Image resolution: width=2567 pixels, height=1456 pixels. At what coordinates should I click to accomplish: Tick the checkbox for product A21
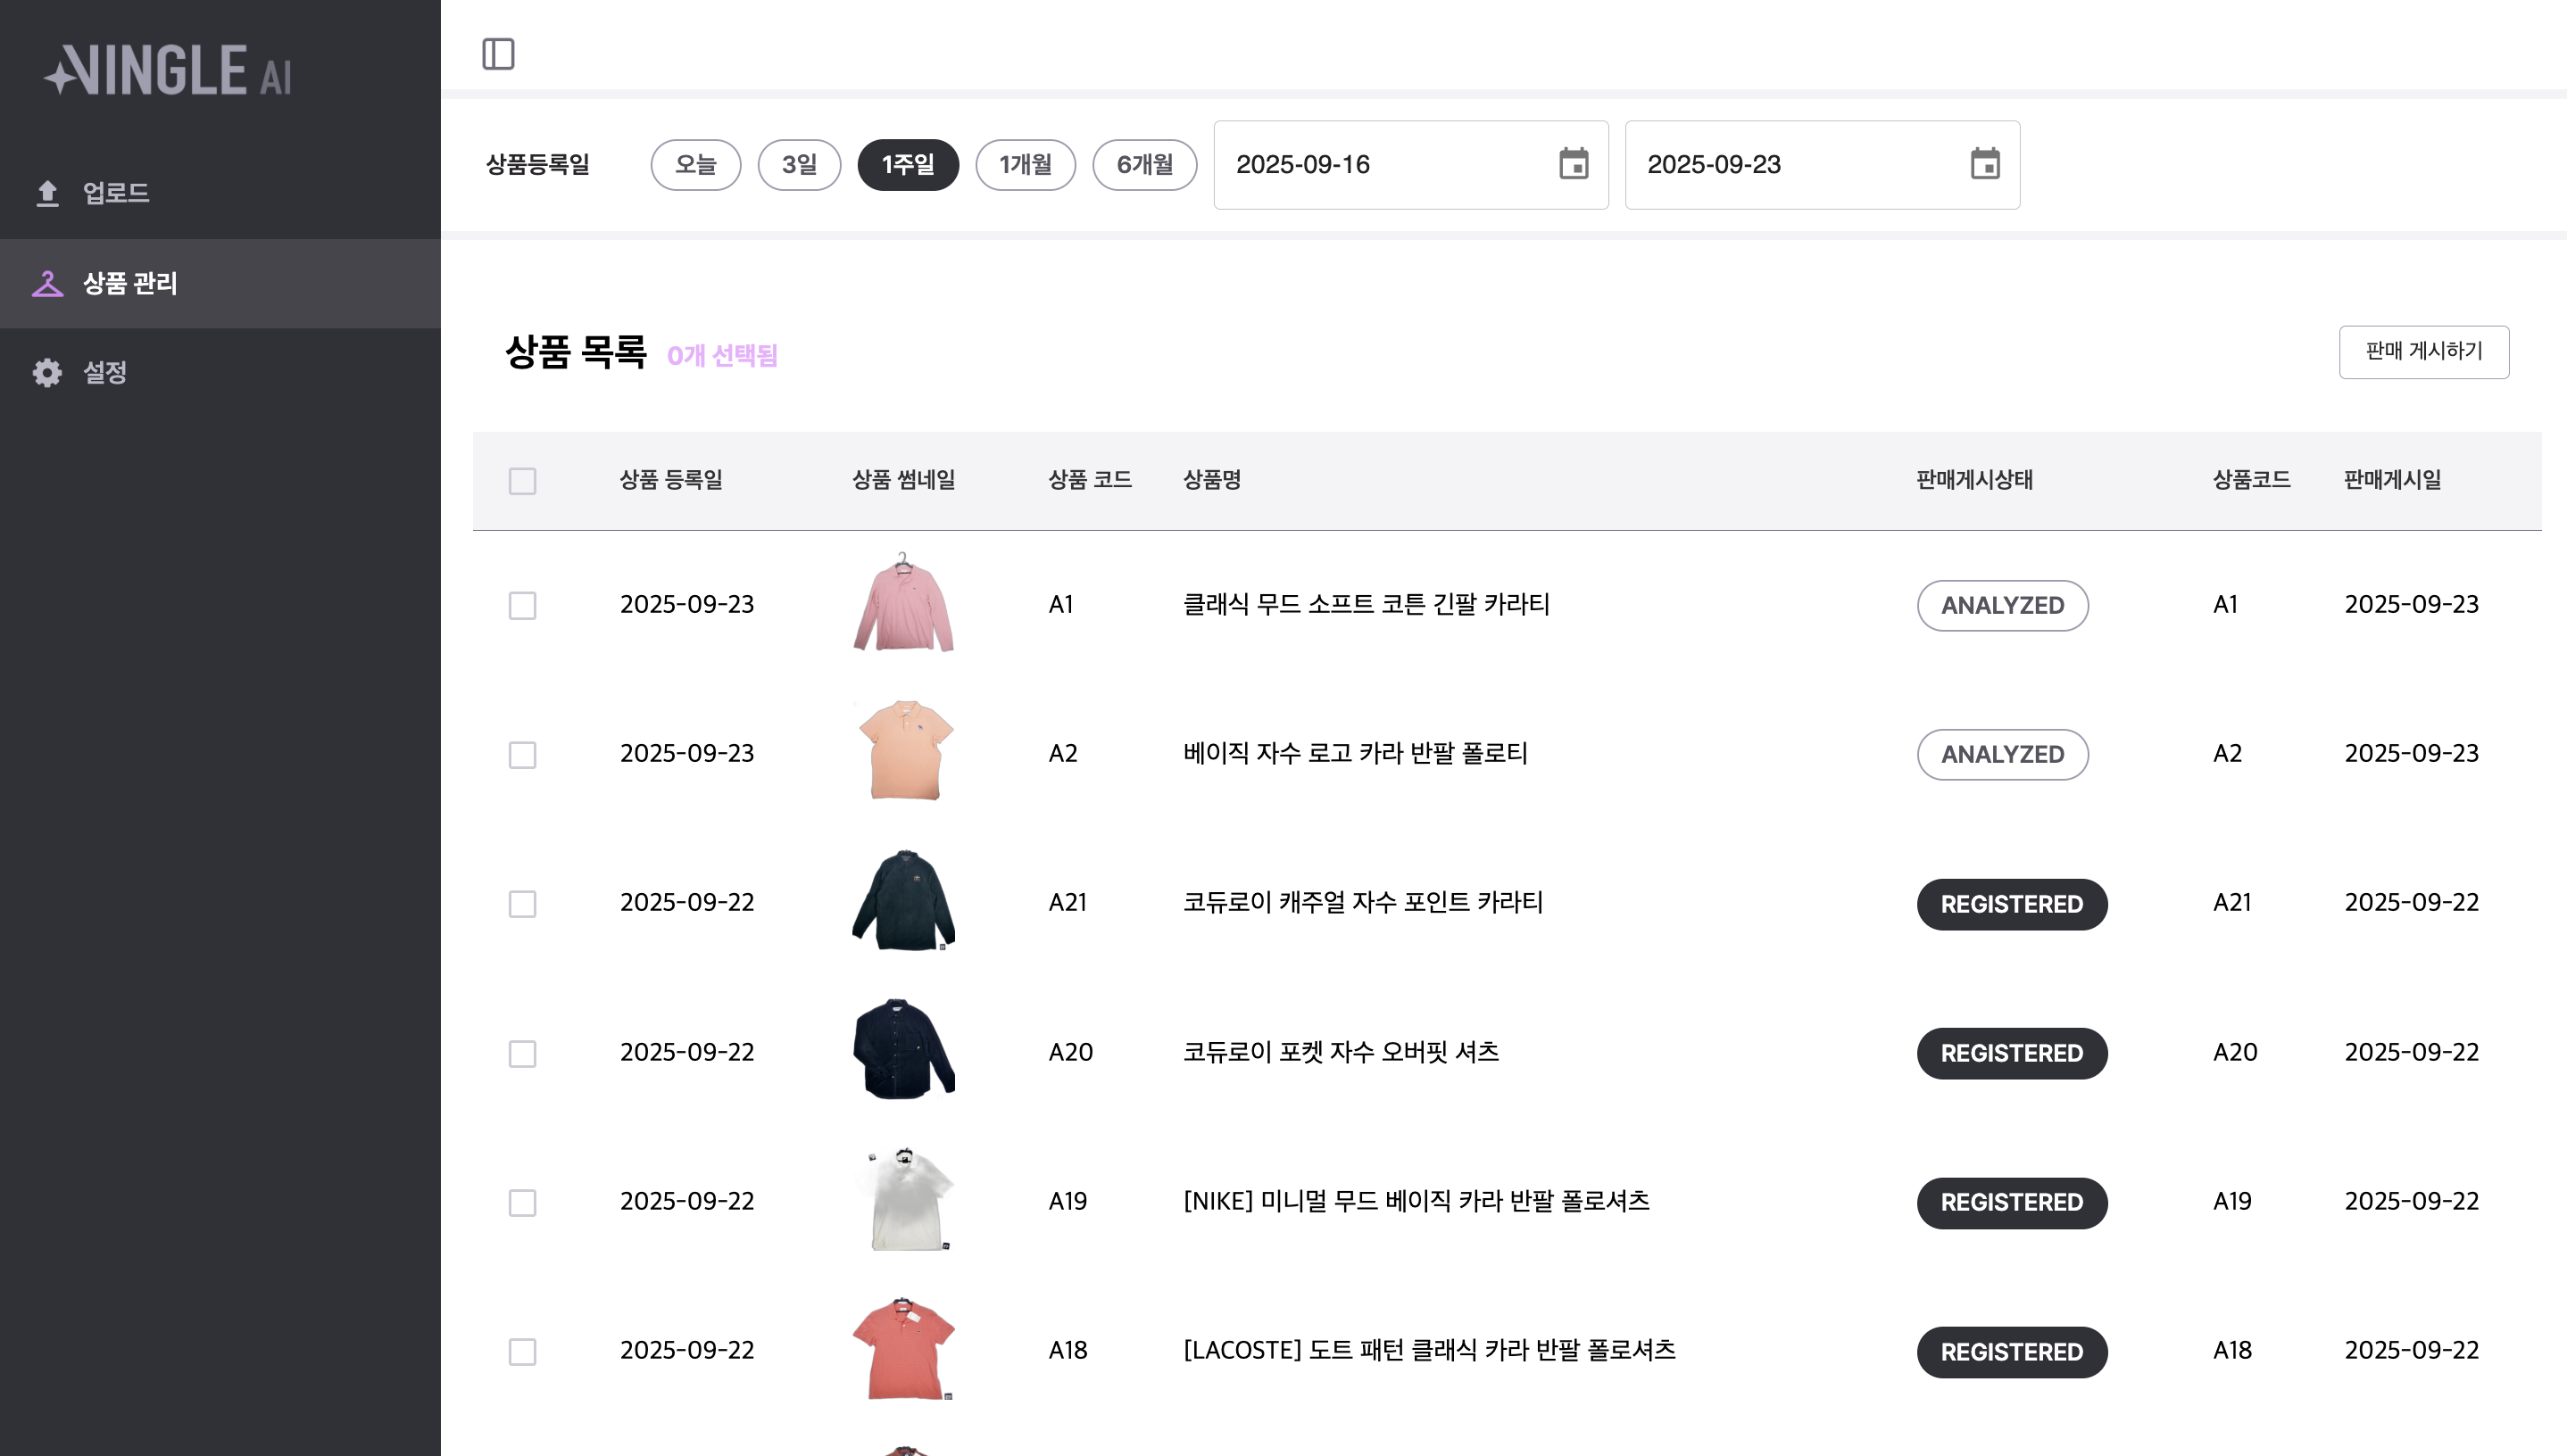click(x=522, y=903)
